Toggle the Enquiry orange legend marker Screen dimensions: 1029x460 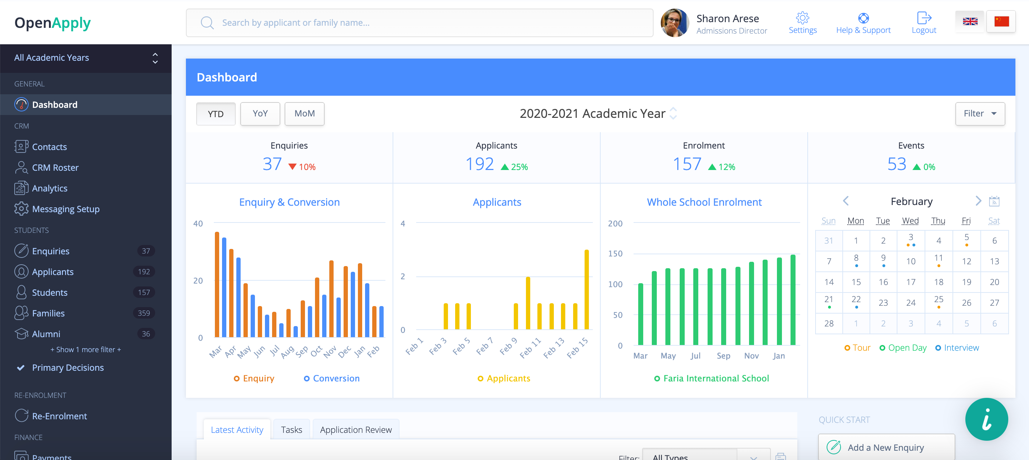click(236, 378)
